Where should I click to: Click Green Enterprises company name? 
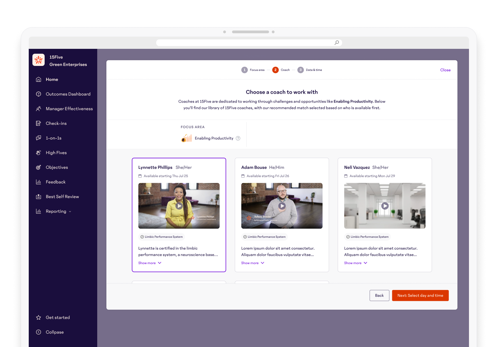(68, 64)
